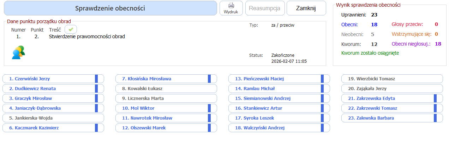Click the Sprawdzenie obecności header
Image resolution: width=461 pixels, height=142 pixels.
[110, 8]
